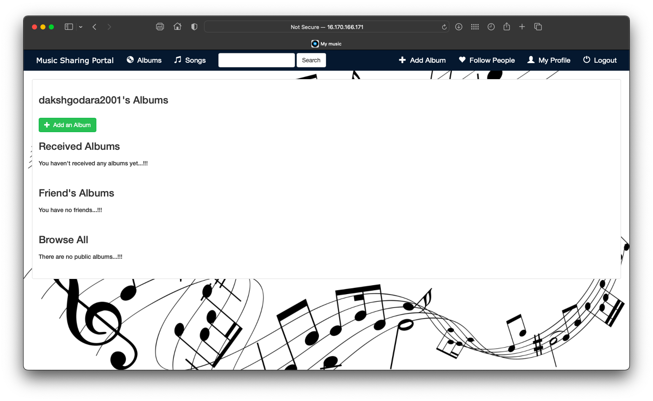
Task: Enable the privacy shield icon
Action: pyautogui.click(x=194, y=26)
